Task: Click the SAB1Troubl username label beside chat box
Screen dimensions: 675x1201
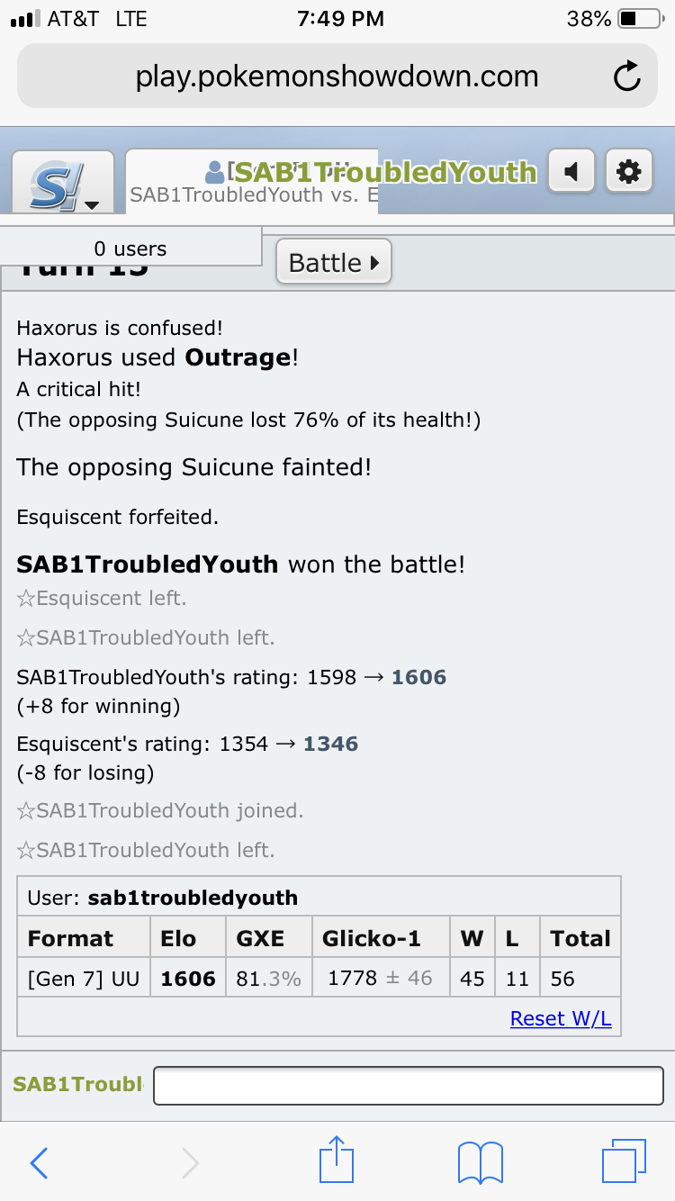Action: [x=77, y=1085]
